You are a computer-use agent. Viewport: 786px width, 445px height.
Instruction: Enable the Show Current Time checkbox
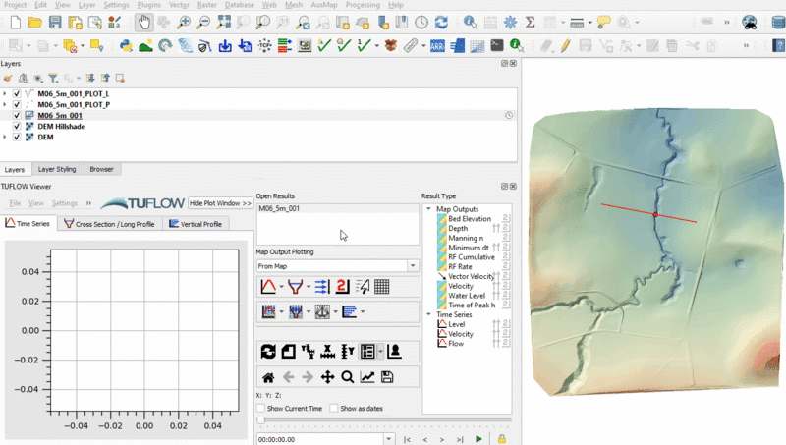coord(260,408)
